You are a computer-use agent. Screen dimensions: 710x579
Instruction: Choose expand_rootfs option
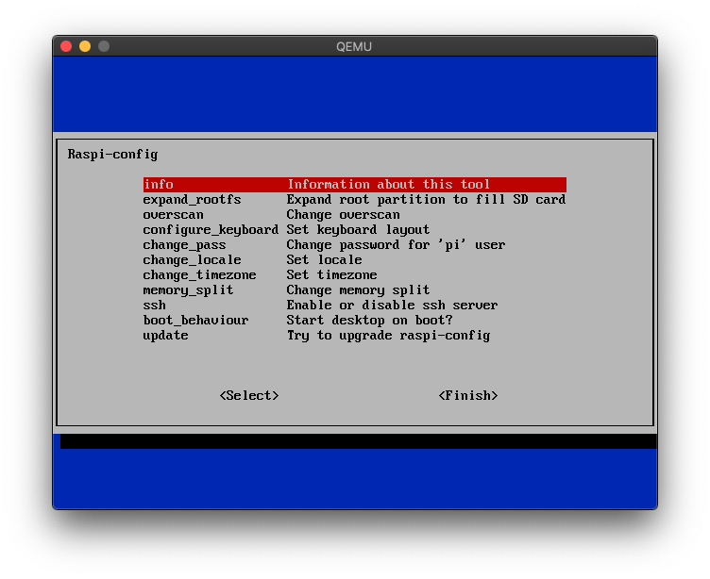click(x=355, y=200)
